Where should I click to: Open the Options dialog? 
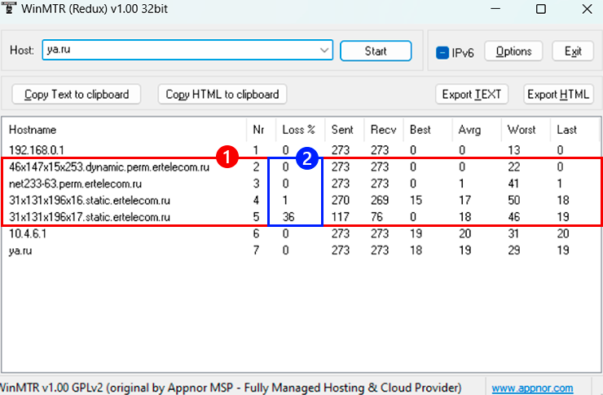(x=513, y=51)
